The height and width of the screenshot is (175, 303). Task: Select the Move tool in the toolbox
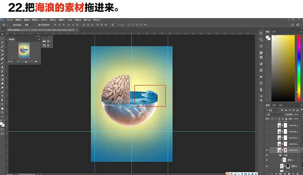[2, 34]
